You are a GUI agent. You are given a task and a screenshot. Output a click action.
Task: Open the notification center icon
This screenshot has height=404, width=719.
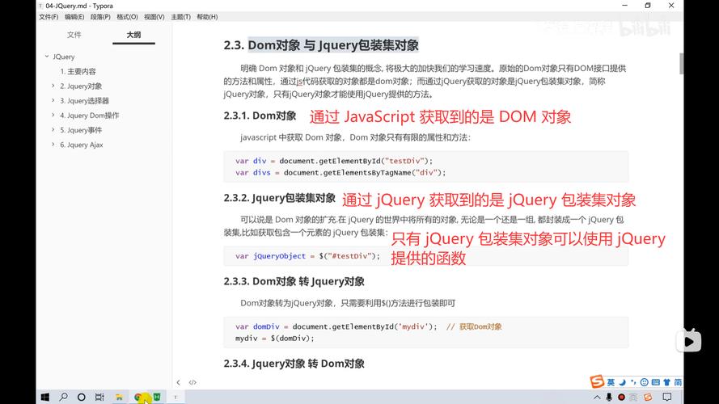(x=667, y=397)
